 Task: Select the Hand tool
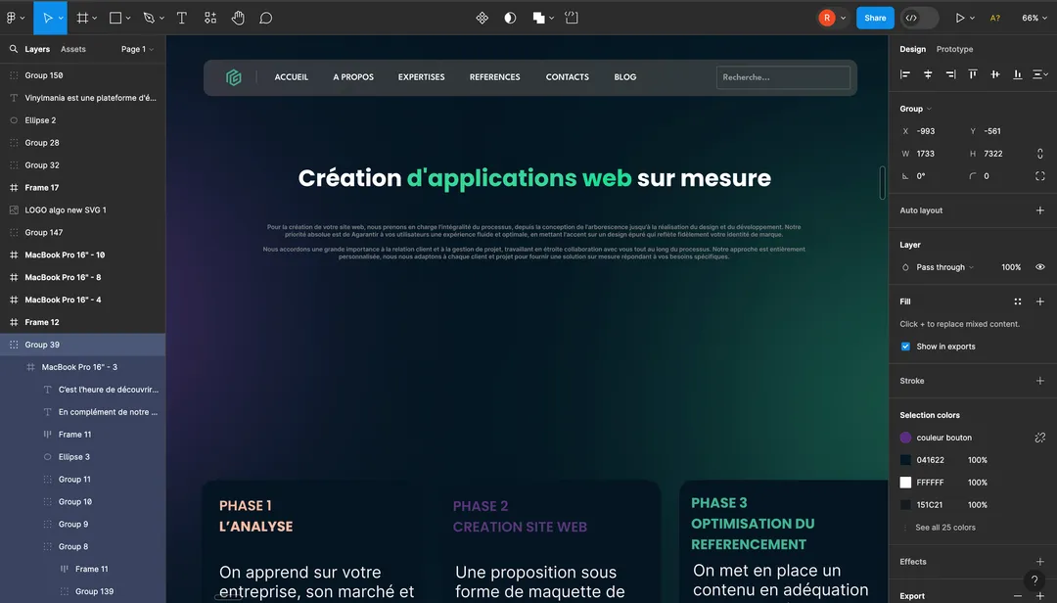238,18
